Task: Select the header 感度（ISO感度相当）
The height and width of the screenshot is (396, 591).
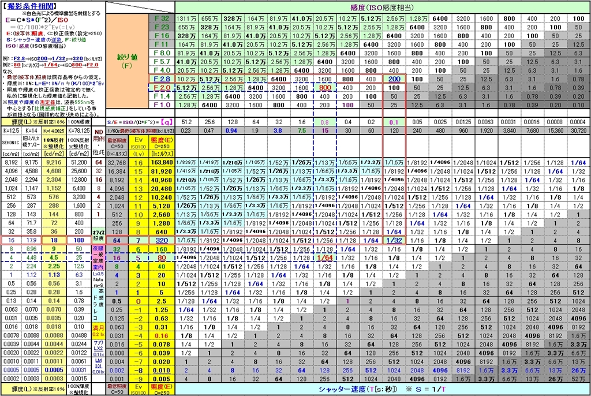Action: point(382,7)
